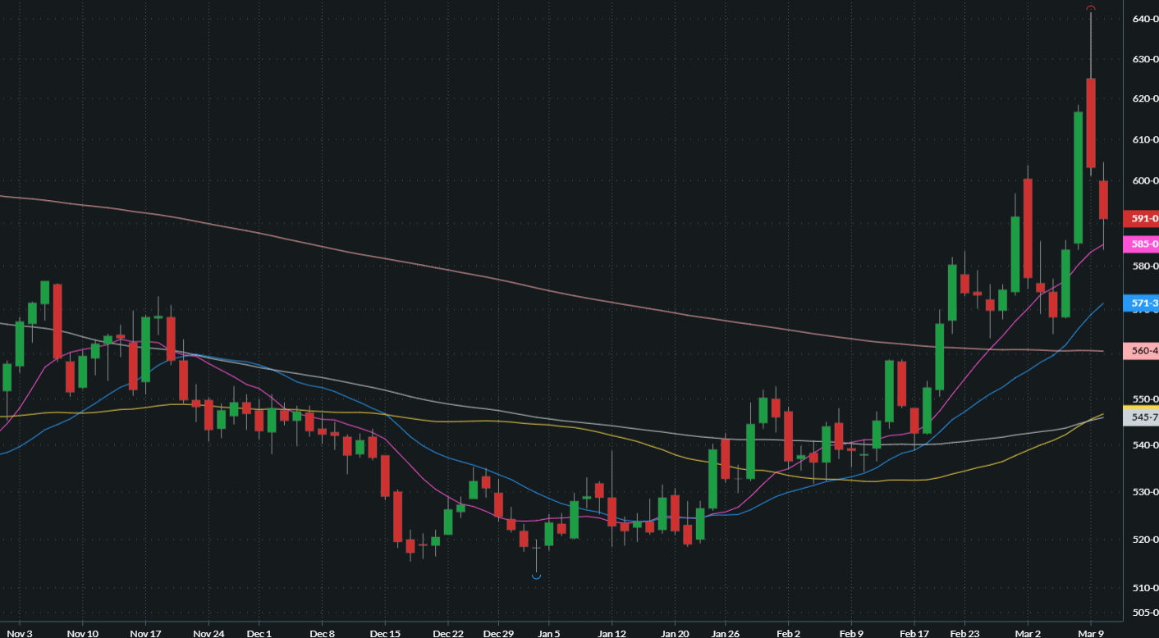
Task: Click the last red candle on chart
Action: point(1104,199)
